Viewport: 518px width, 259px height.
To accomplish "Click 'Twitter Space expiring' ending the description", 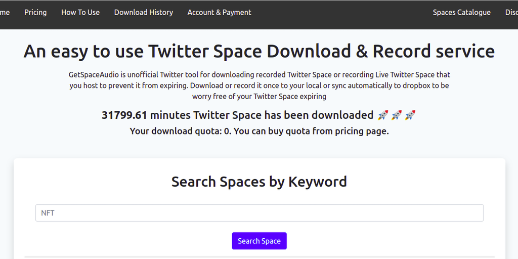I will click(x=290, y=96).
